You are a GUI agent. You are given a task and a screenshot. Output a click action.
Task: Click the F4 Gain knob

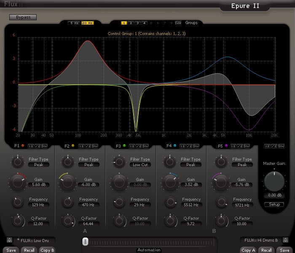point(170,183)
